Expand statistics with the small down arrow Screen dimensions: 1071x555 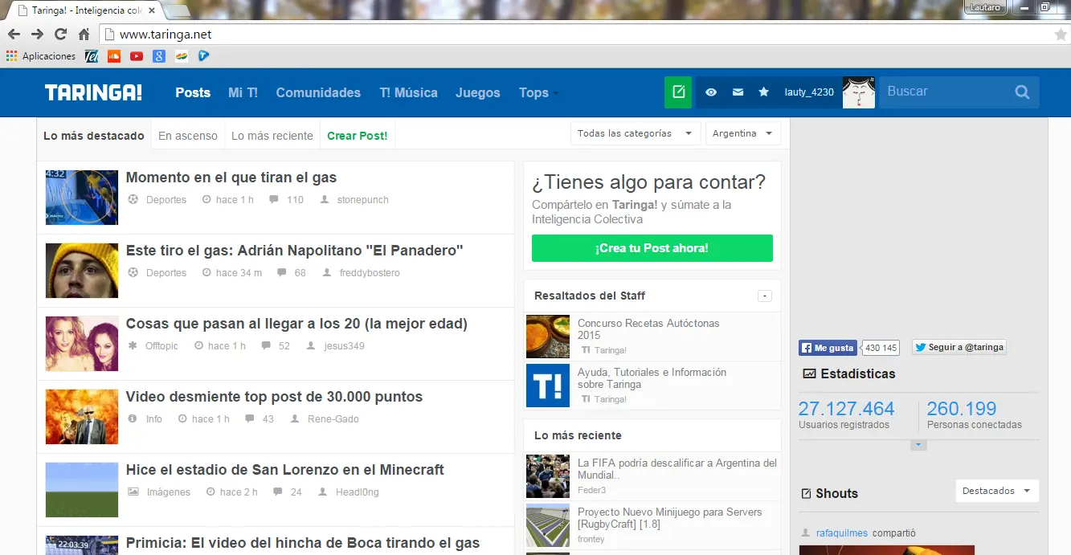[x=918, y=445]
